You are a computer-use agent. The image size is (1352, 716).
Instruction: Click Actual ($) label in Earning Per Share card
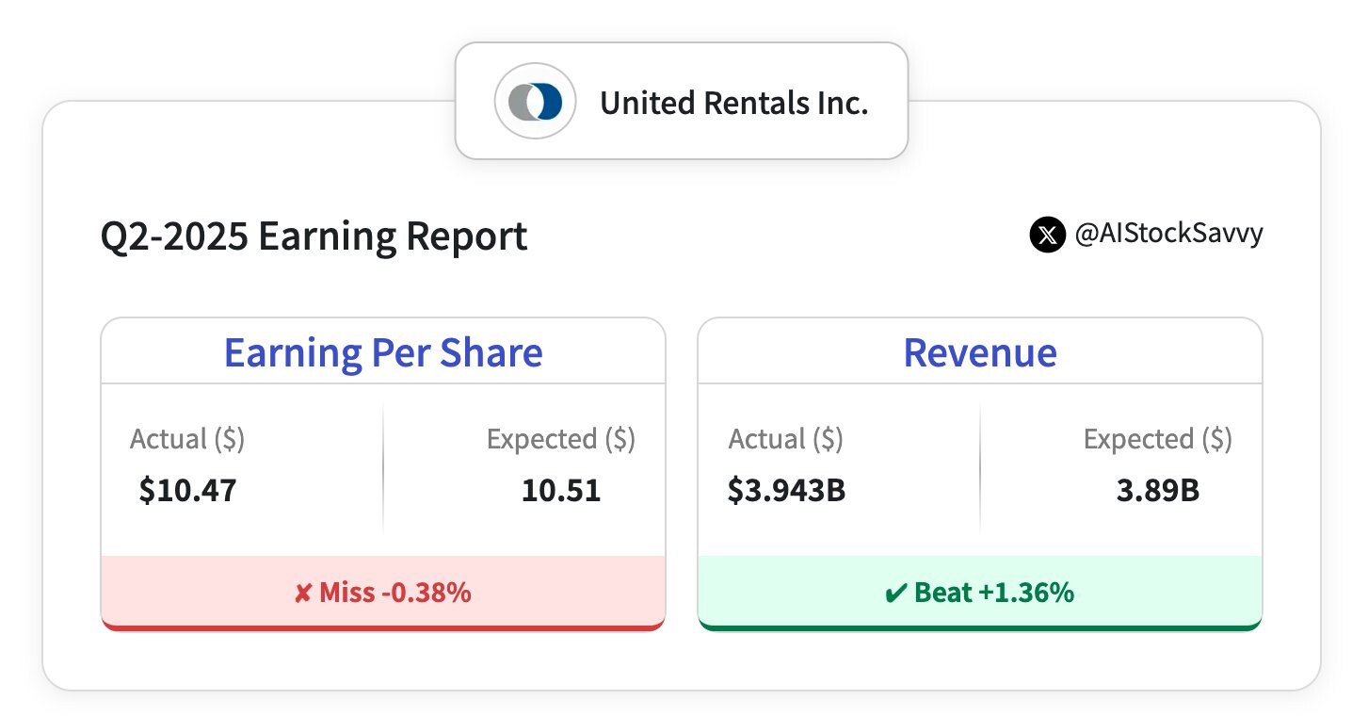(x=187, y=439)
